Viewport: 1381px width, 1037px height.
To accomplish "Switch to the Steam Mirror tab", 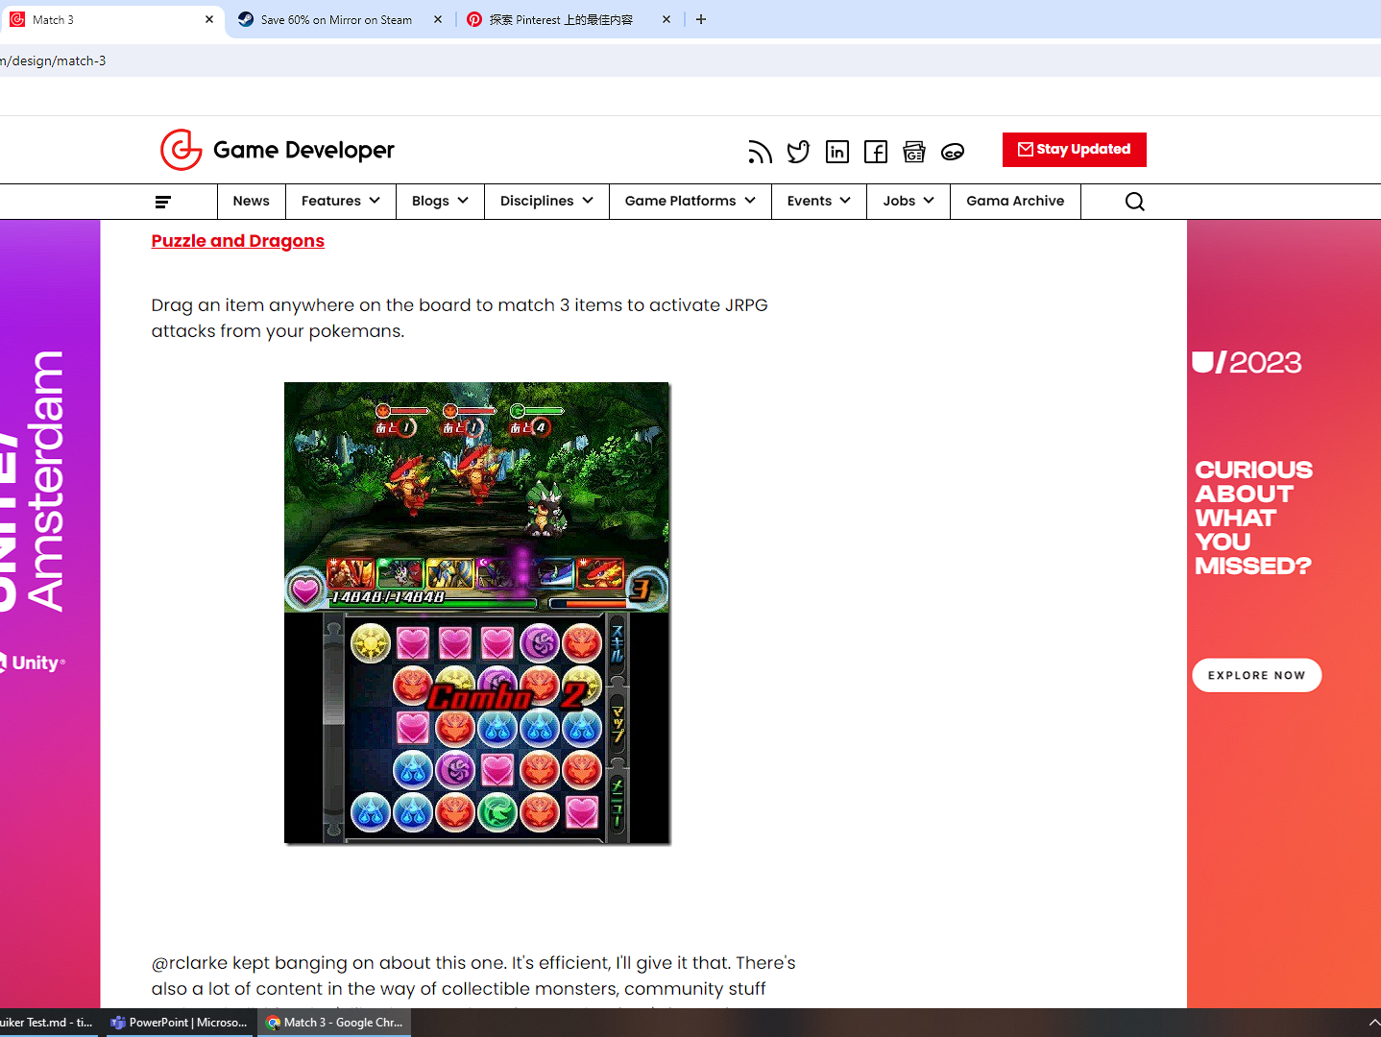I will 336,19.
